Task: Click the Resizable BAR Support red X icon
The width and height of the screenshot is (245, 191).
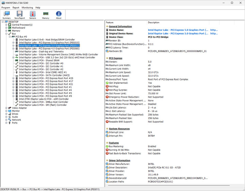Action: pyautogui.click(x=107, y=122)
